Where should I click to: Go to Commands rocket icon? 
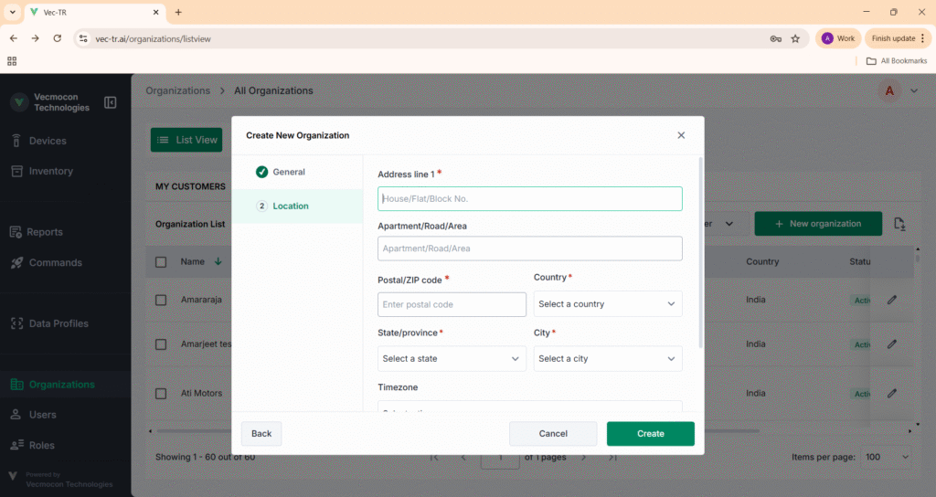point(17,263)
